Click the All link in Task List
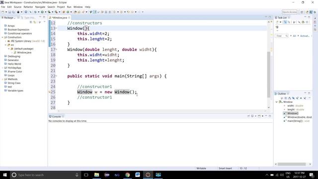Screen dimensions: 318x179 [295, 36]
